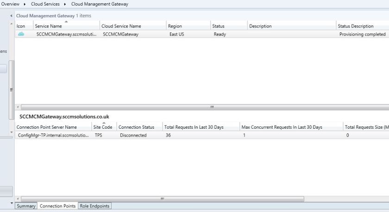
Task: Sort by Max Concurrent Requests column
Action: (291, 127)
